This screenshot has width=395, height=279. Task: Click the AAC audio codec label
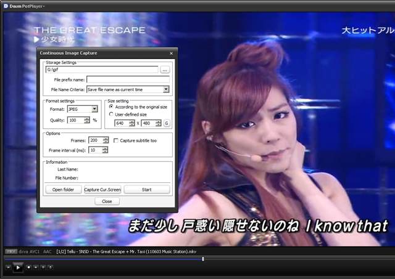click(x=48, y=251)
